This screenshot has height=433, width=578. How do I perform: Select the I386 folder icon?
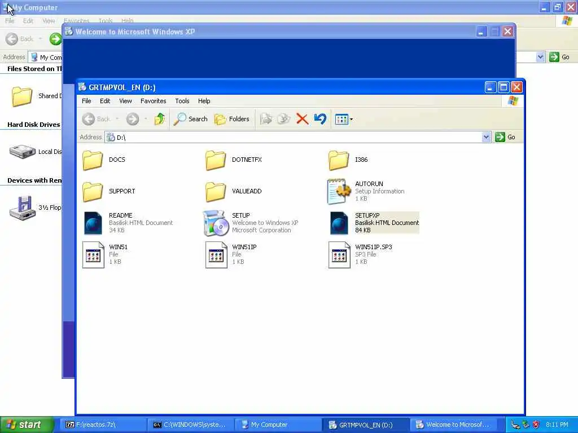(339, 160)
